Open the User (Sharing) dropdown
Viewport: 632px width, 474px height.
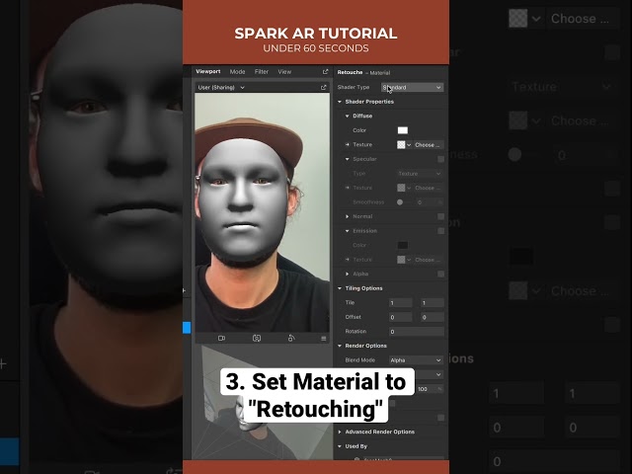[x=221, y=88]
